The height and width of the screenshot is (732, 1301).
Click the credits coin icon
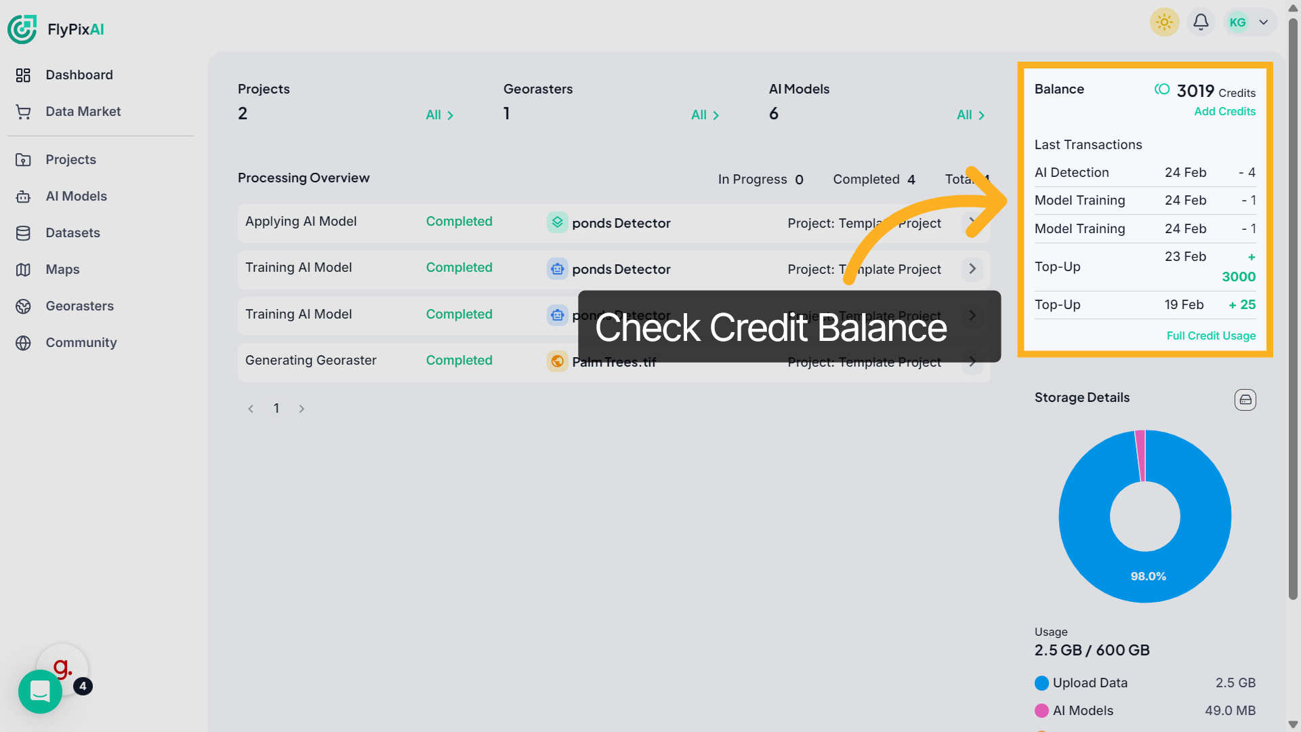point(1162,89)
